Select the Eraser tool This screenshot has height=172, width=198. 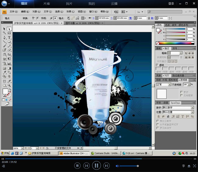(x=9, y=50)
